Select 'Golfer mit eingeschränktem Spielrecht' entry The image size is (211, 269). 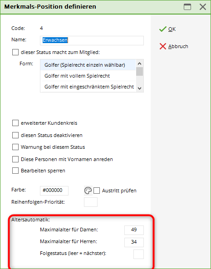[88, 87]
